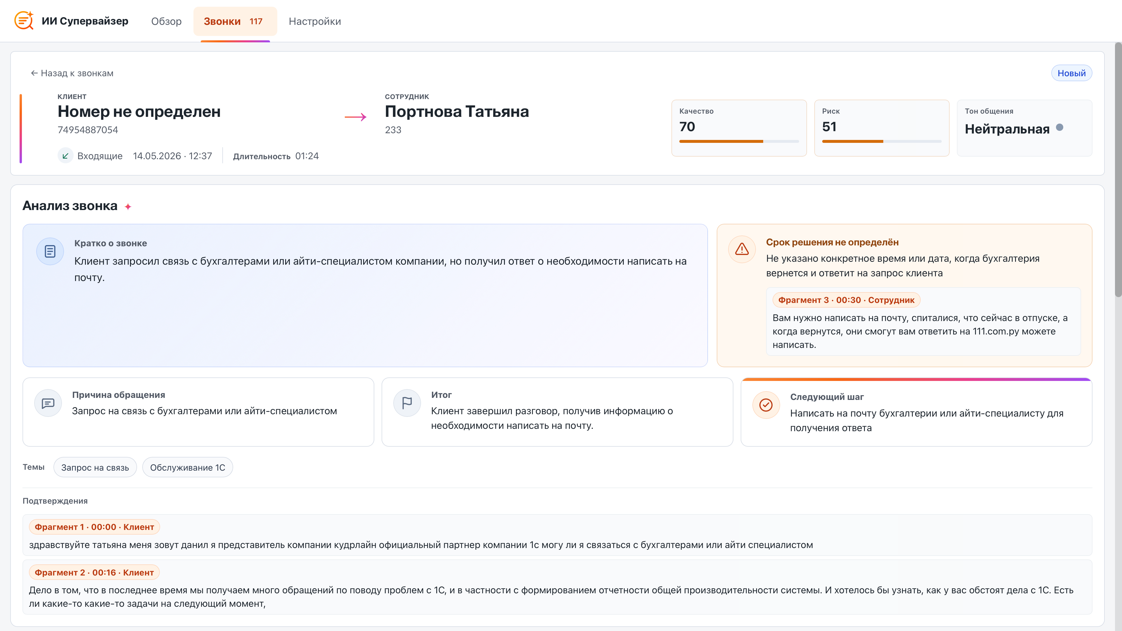1122x631 pixels.
Task: Open the Обзор tab
Action: pos(166,21)
